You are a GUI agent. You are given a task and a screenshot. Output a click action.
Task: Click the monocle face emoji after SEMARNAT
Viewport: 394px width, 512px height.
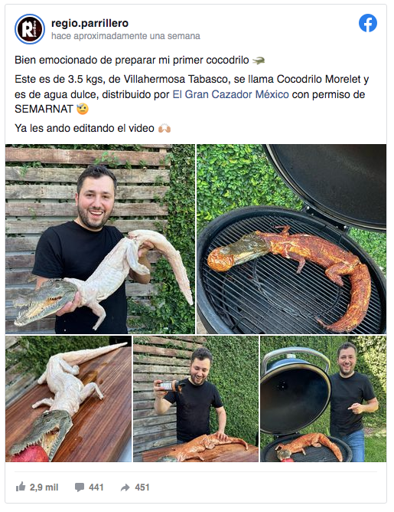(83, 109)
